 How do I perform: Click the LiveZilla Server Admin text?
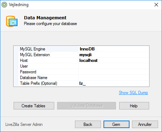[x=24, y=124]
